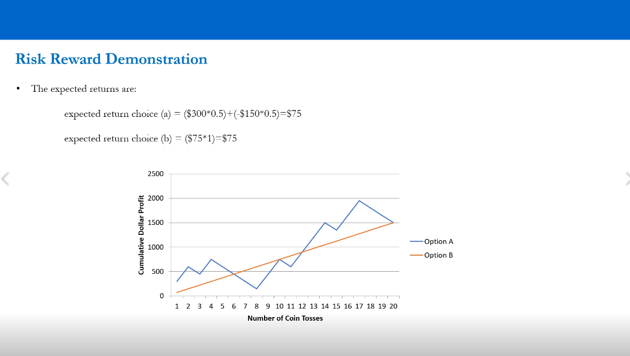630x356 pixels.
Task: Click the Cumulative Dollar Profit axis title
Action: [x=141, y=235]
